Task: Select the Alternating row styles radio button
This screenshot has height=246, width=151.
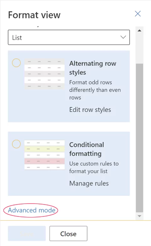Action: 16,63
